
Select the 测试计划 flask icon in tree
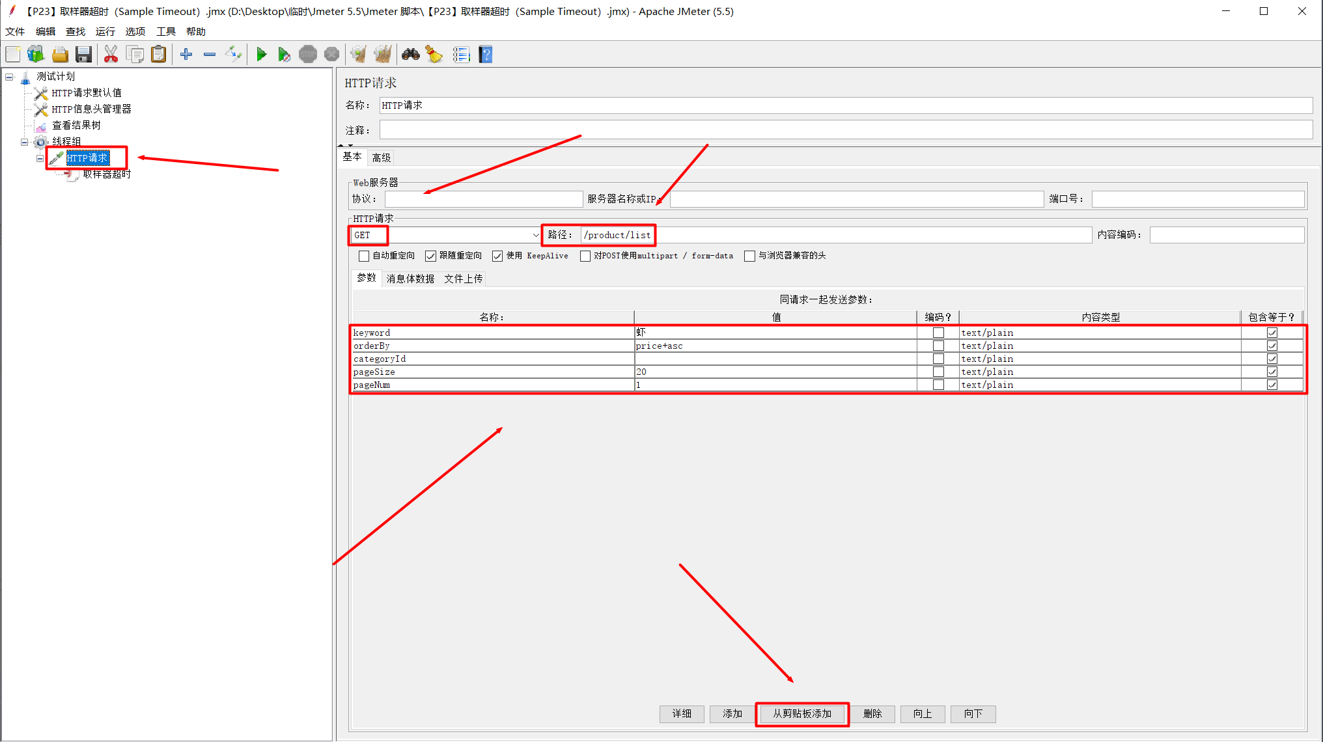coord(25,77)
